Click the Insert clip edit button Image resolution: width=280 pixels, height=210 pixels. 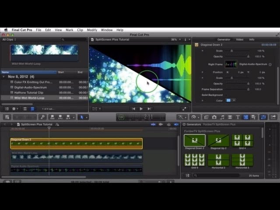60,117
